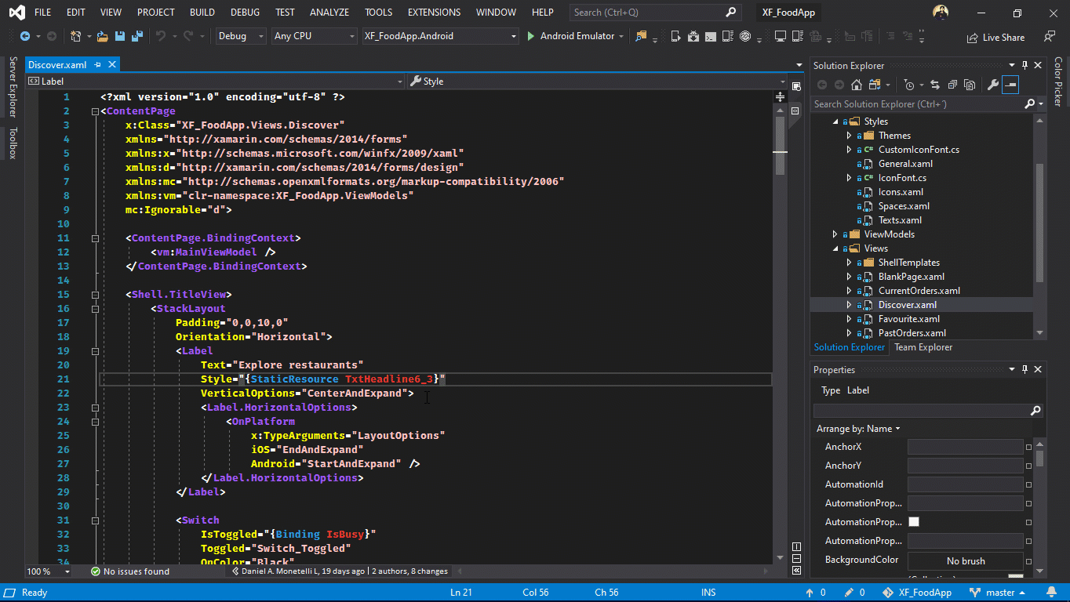This screenshot has height=602, width=1070.
Task: Toggle pin on Discover.xaml tab
Action: [x=98, y=65]
